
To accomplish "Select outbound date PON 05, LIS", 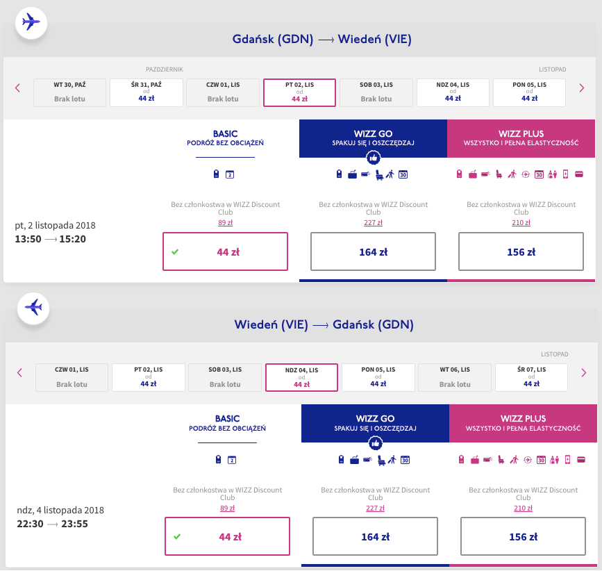I will [529, 92].
